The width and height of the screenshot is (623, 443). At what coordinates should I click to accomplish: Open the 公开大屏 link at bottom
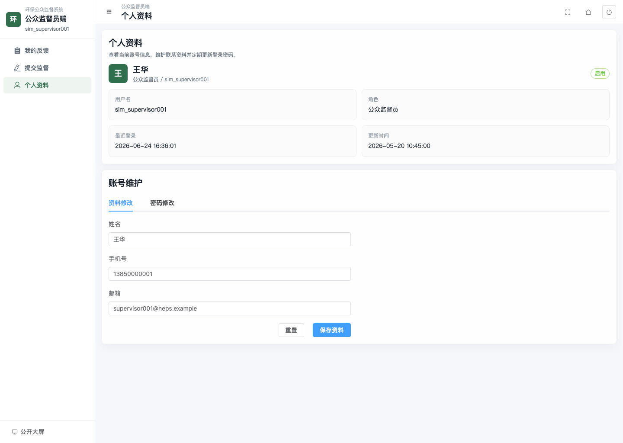28,432
